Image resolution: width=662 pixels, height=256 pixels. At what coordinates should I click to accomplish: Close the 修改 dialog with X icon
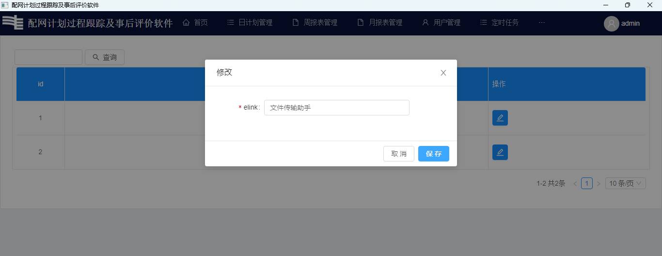(443, 73)
